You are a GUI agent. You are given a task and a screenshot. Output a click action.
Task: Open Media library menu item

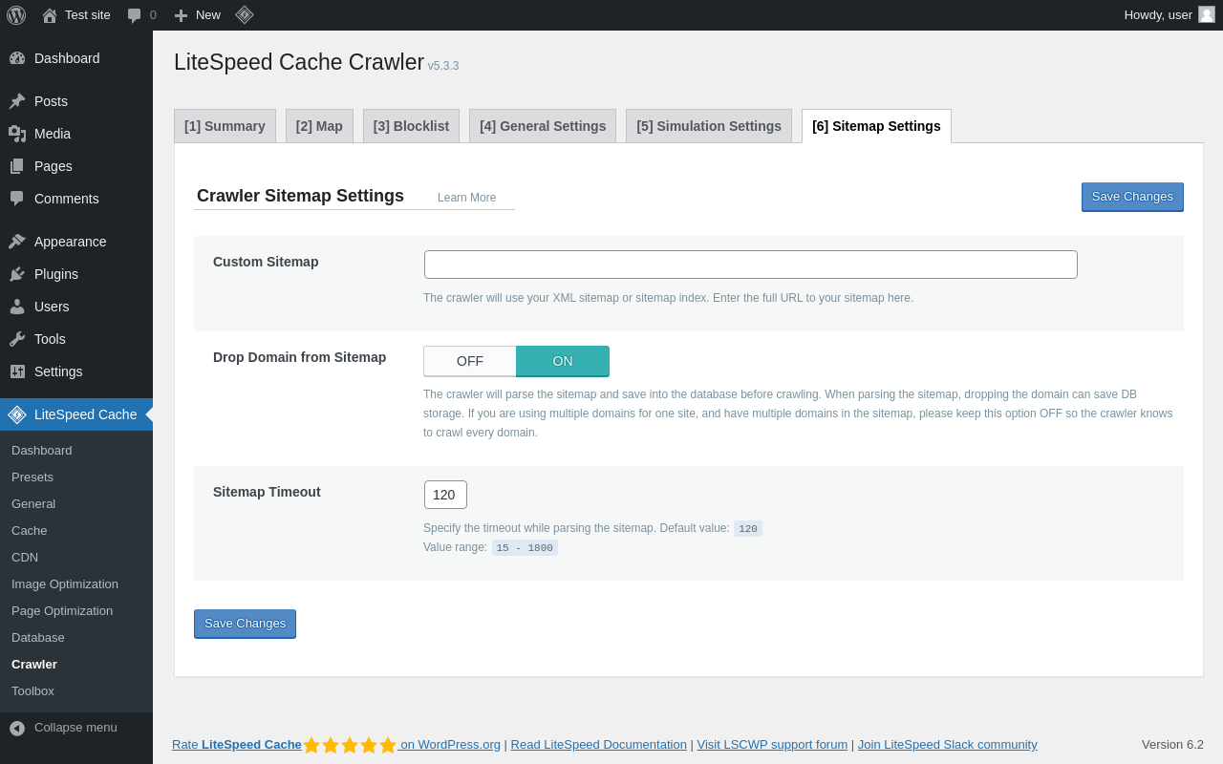(76, 134)
